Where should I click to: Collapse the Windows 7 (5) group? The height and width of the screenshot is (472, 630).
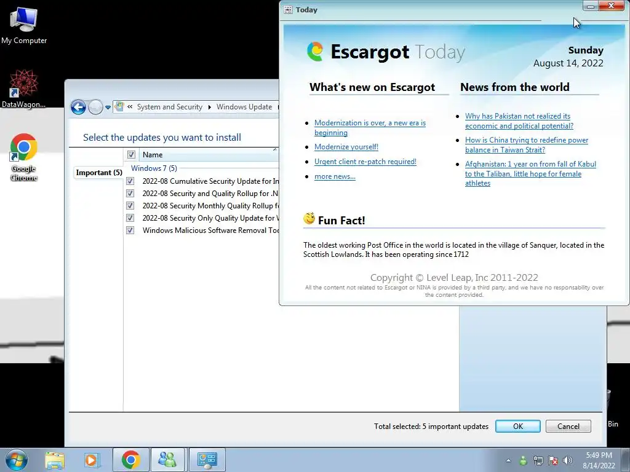[154, 168]
